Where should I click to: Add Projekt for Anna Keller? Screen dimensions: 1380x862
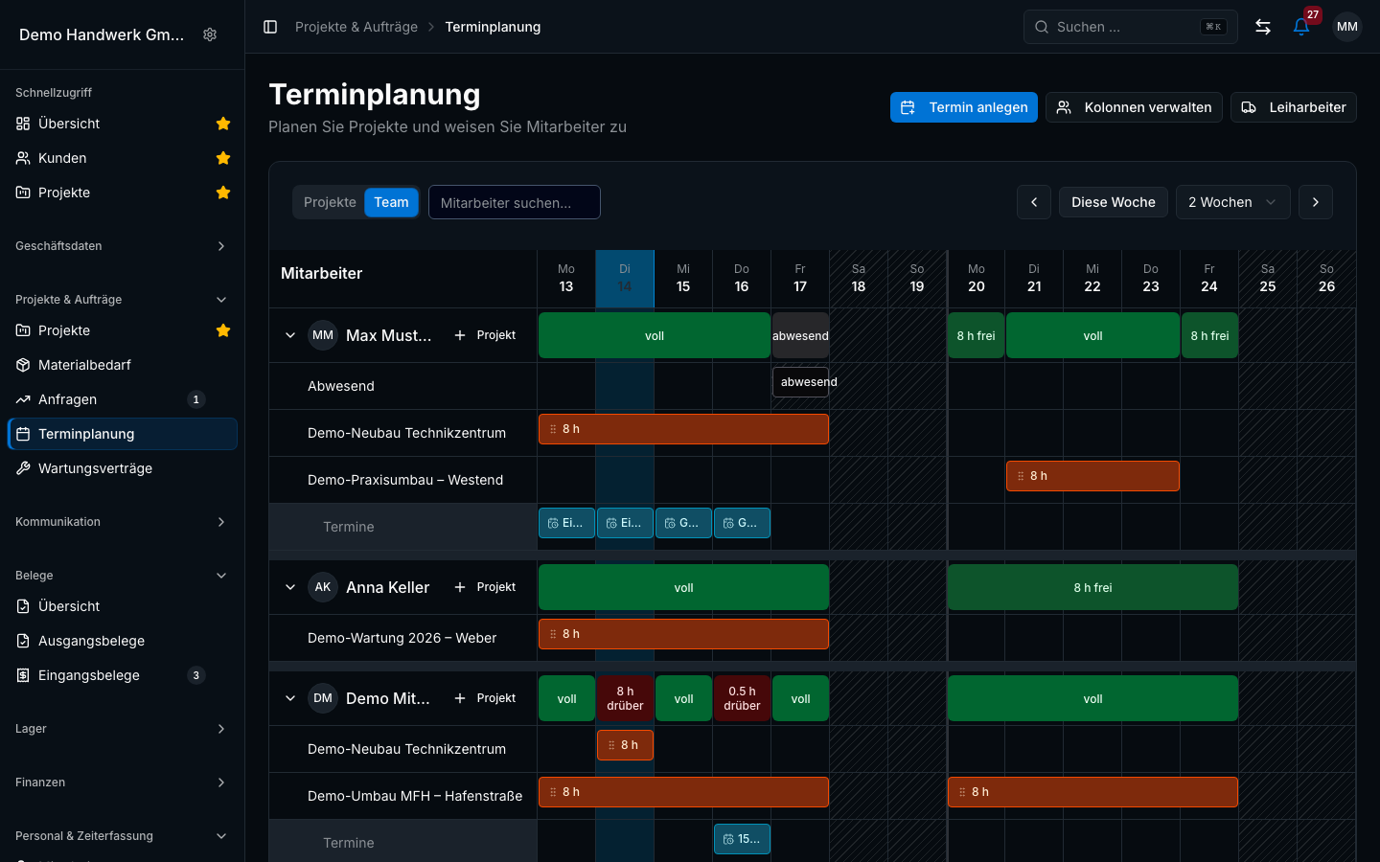coord(485,587)
